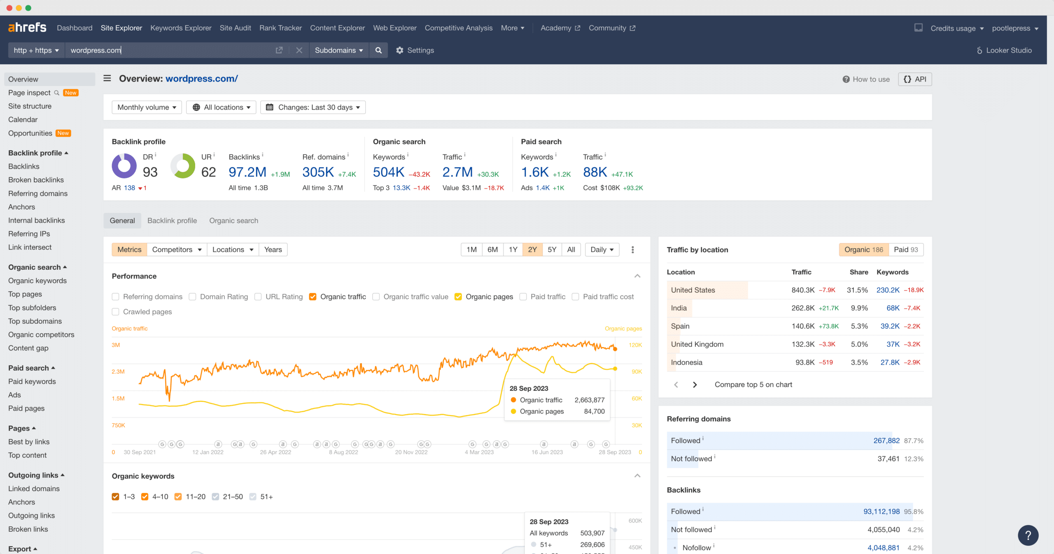Enable Organic traffic value checkbox

click(376, 297)
